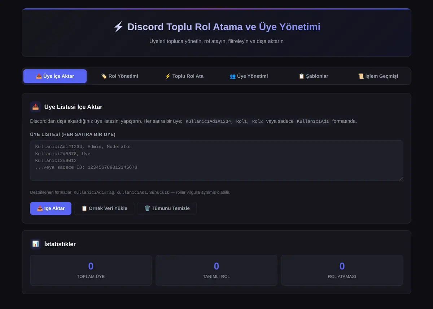Click the lightning icon in the page title
Screen dimensions: 433x309
click(x=118, y=27)
